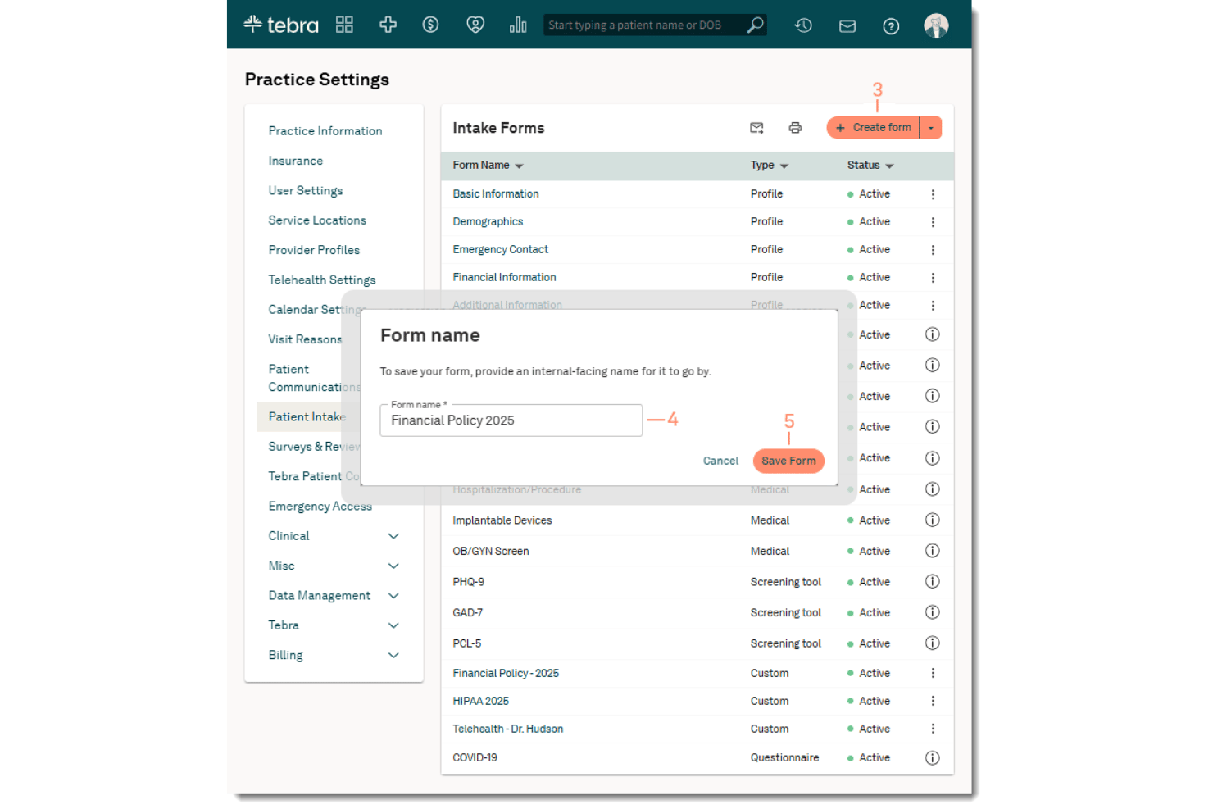View info icon for GAD-7 row
The image size is (1213, 809).
pos(932,612)
